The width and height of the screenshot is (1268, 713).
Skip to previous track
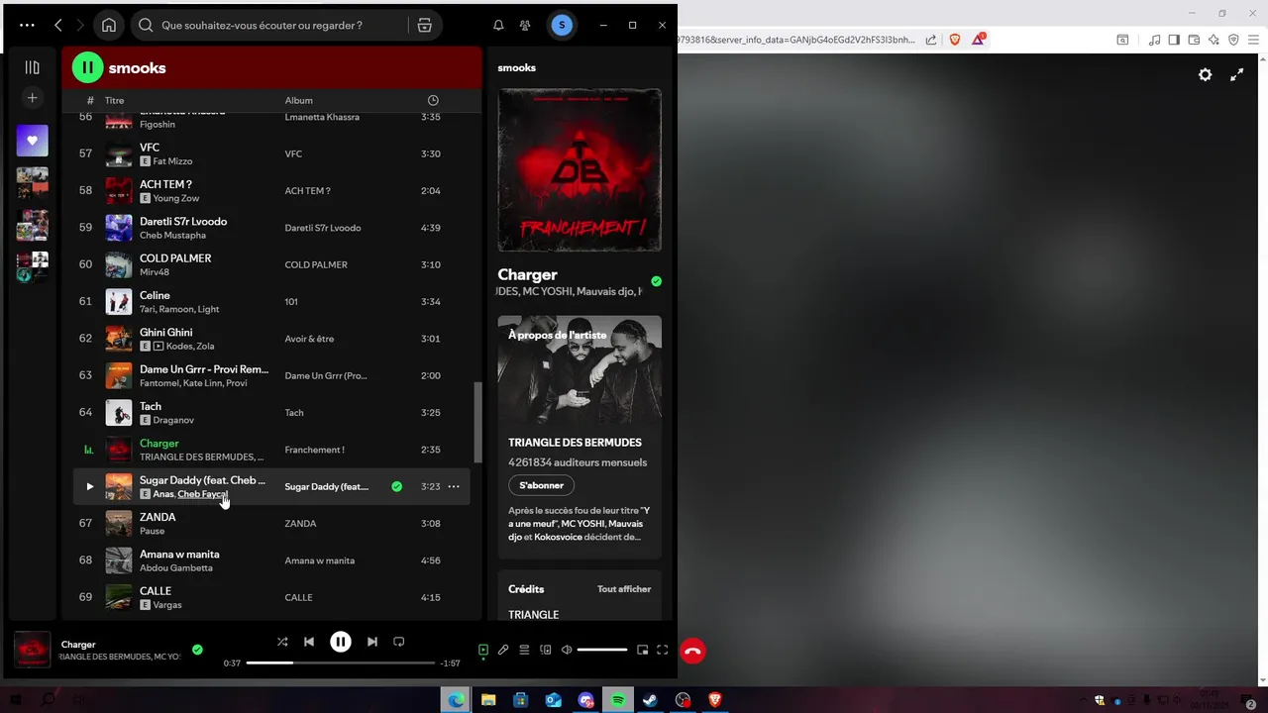pos(309,642)
